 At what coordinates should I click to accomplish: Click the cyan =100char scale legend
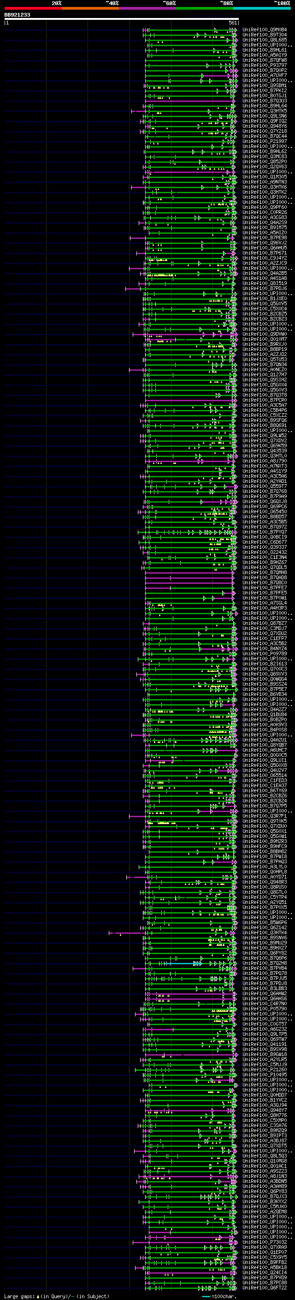(219, 1296)
